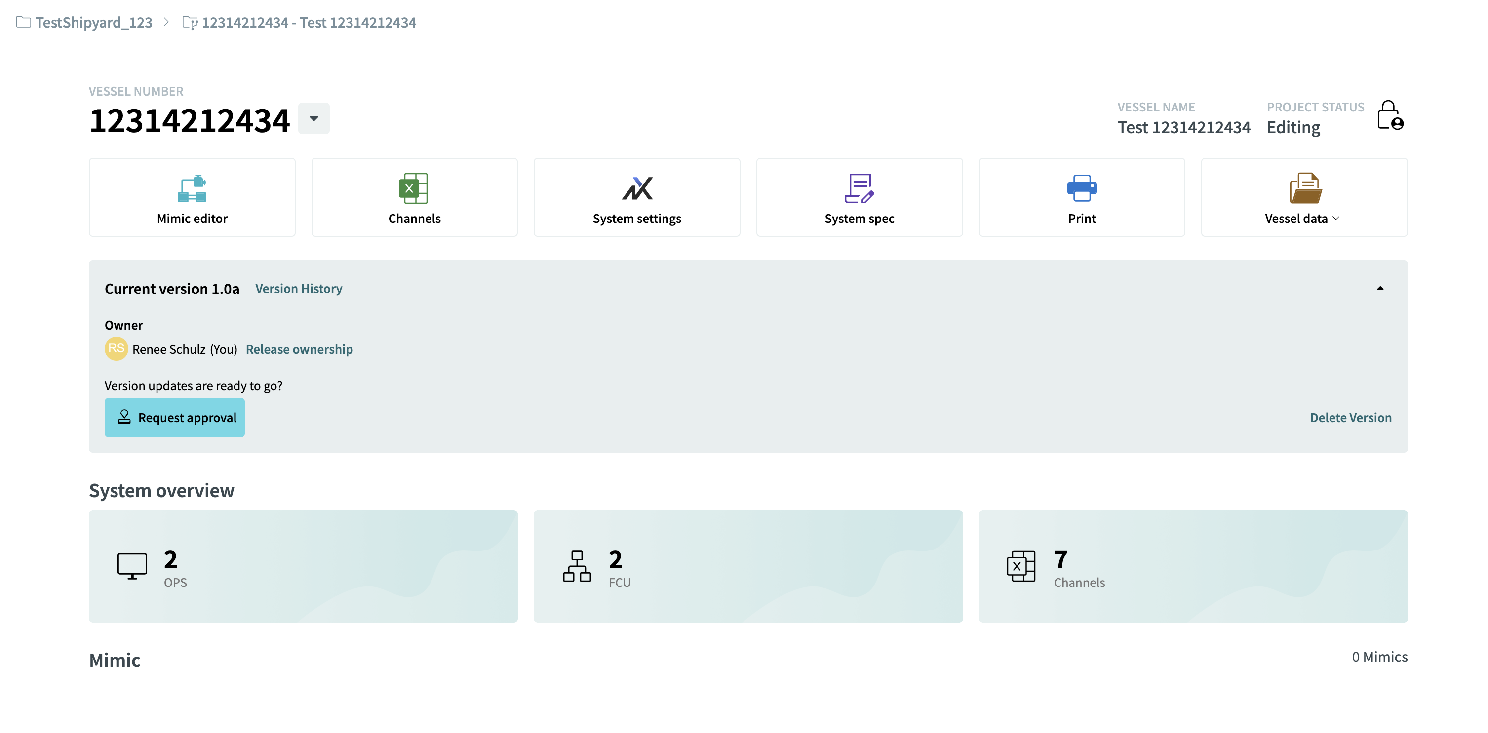
Task: Click the FCU overview card count
Action: pos(615,559)
